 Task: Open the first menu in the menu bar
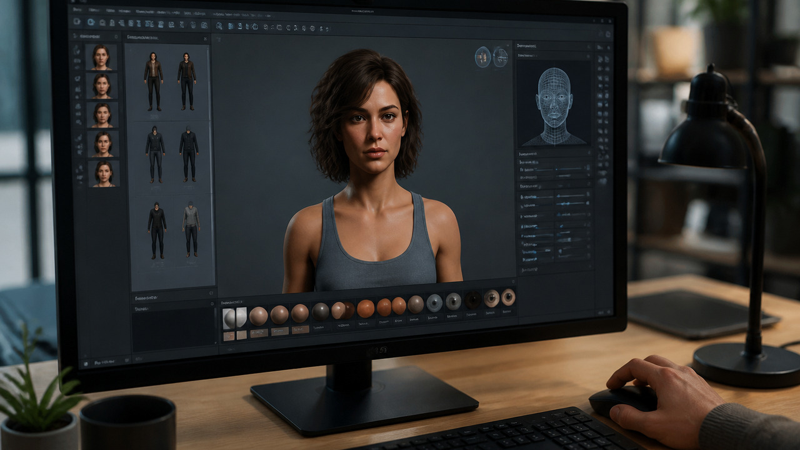point(76,11)
